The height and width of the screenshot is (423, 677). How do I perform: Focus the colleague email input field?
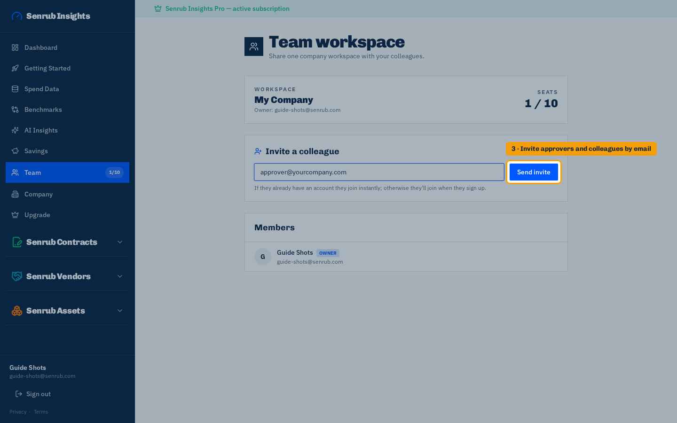[x=379, y=172]
